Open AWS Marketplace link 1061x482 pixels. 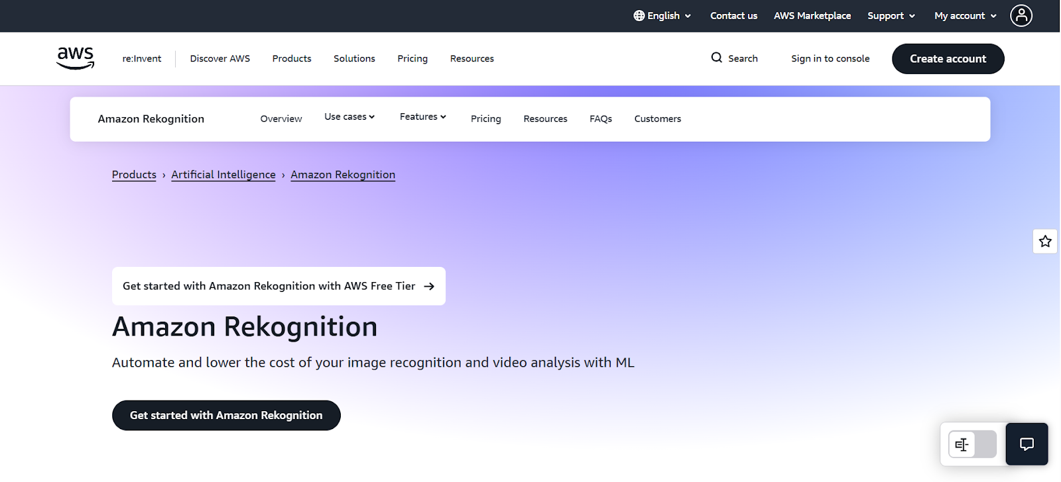pos(812,16)
